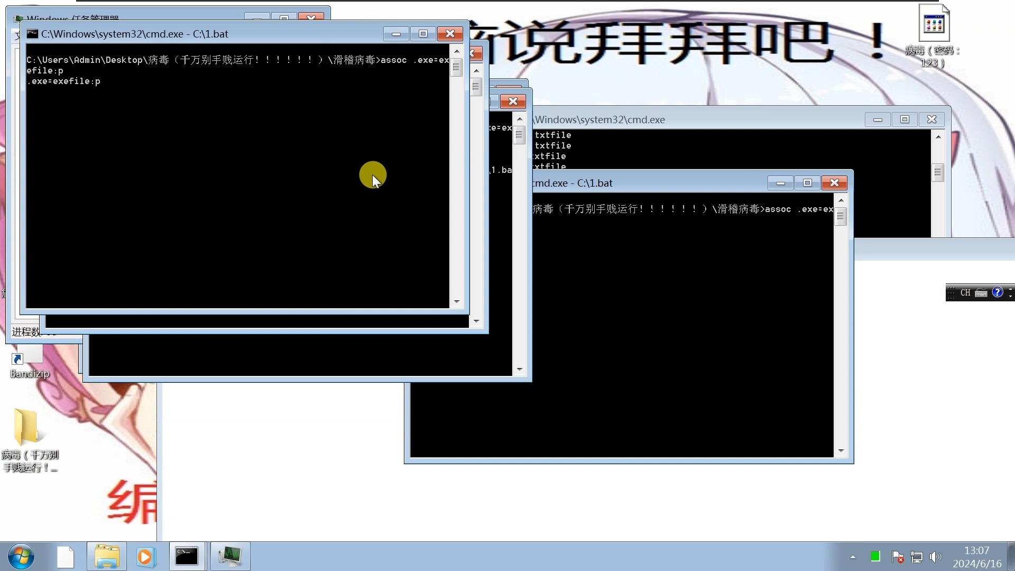Close the txtfile cmd.exe window
Screen dimensions: 1015x571
[x=932, y=119]
